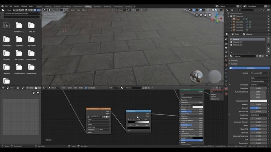Image resolution: width=271 pixels, height=152 pixels.
Task: Toggle visibility of Cube.004 in outliner
Action: pyautogui.click(x=268, y=30)
